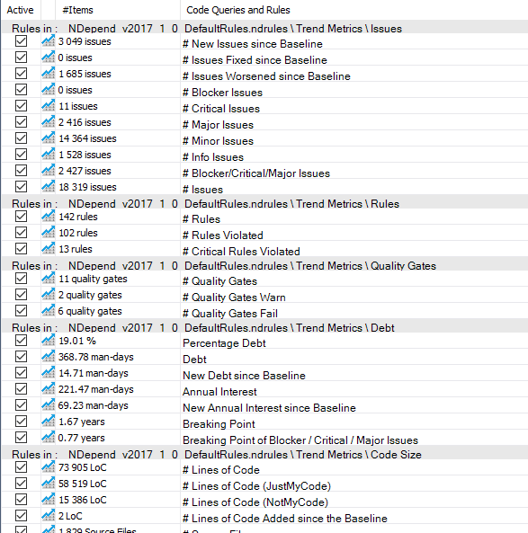Uncheck the Rules Violated query
This screenshot has width=528, height=533.
tap(21, 233)
